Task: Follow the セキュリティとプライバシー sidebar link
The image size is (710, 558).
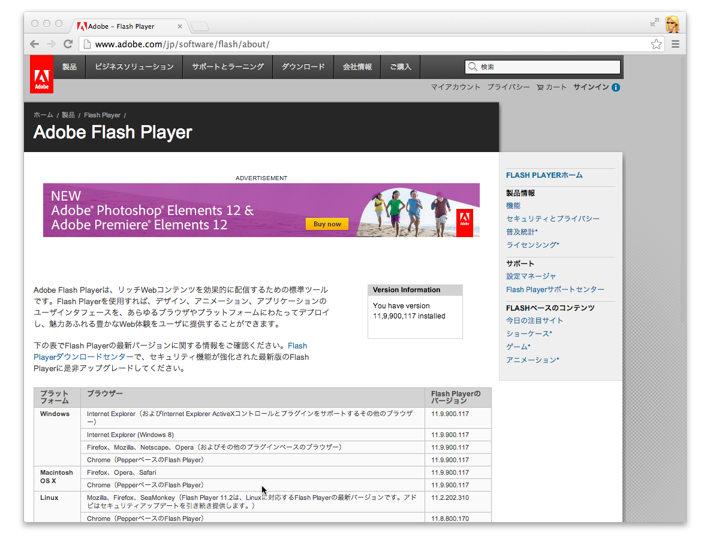Action: coord(552,219)
